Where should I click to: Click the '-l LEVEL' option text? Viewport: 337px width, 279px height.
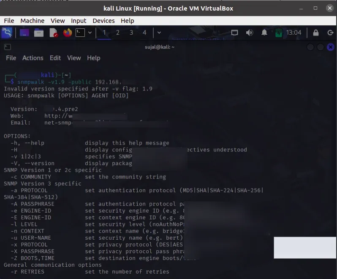(x=24, y=224)
